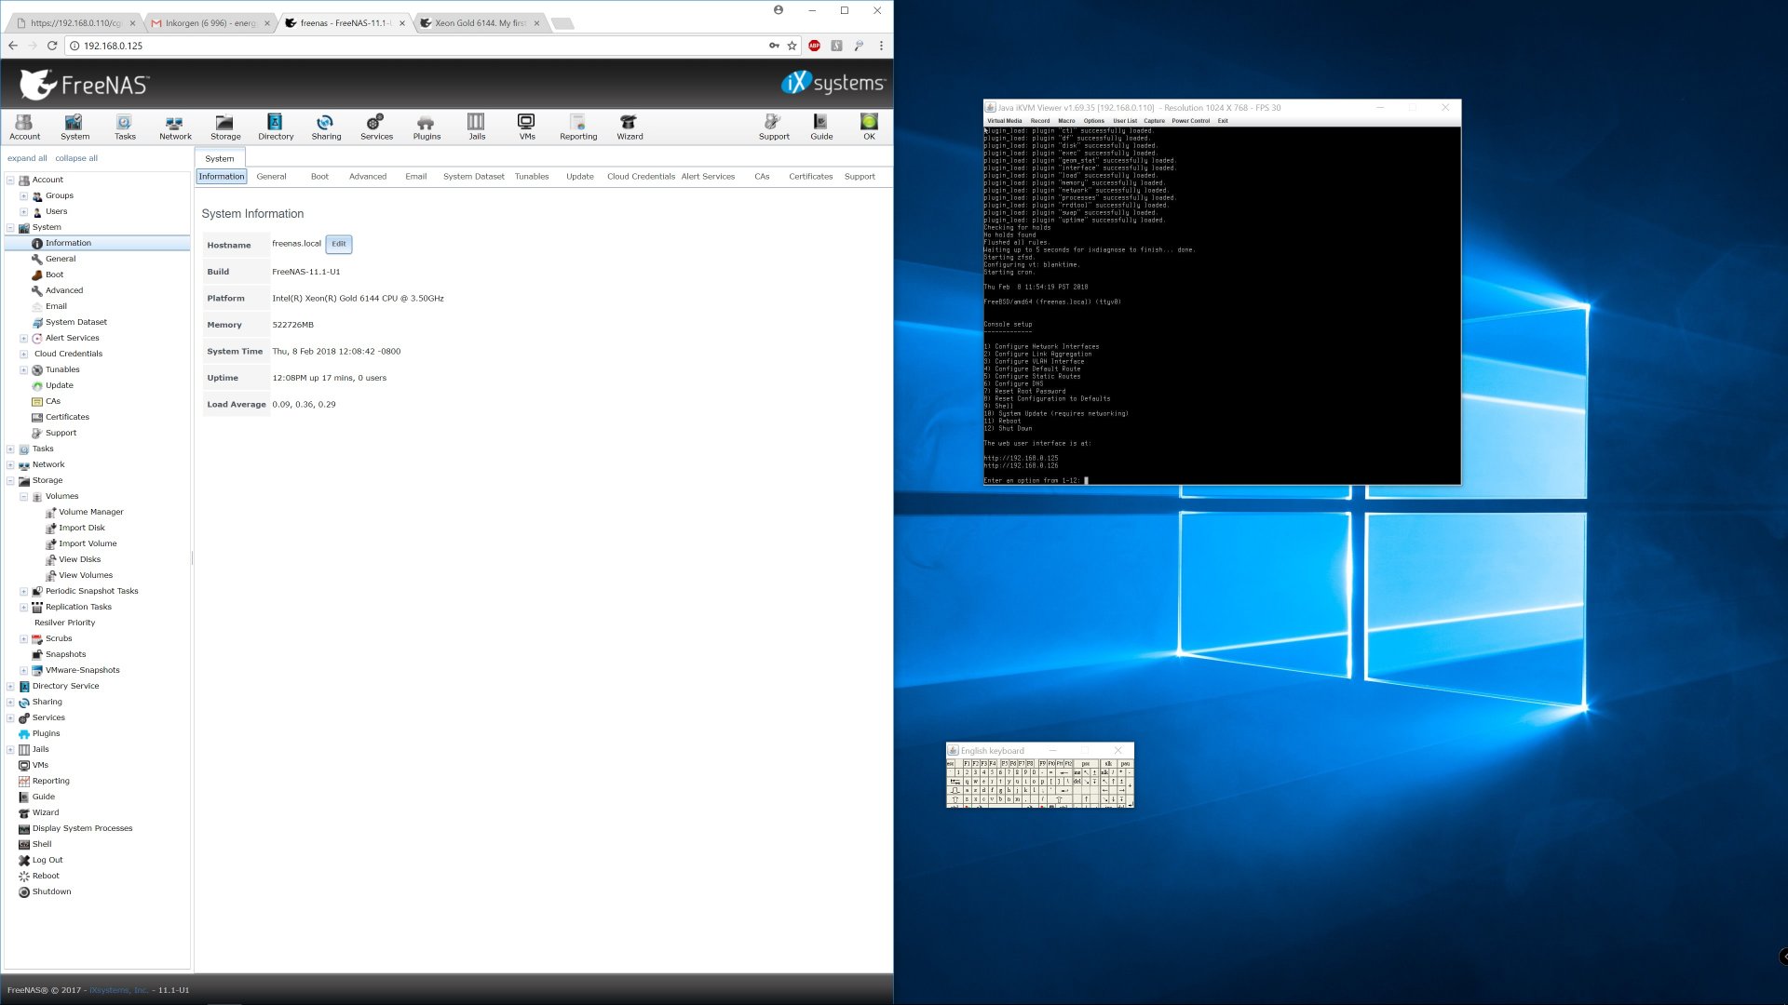
Task: Switch to the Update tab
Action: click(x=580, y=177)
